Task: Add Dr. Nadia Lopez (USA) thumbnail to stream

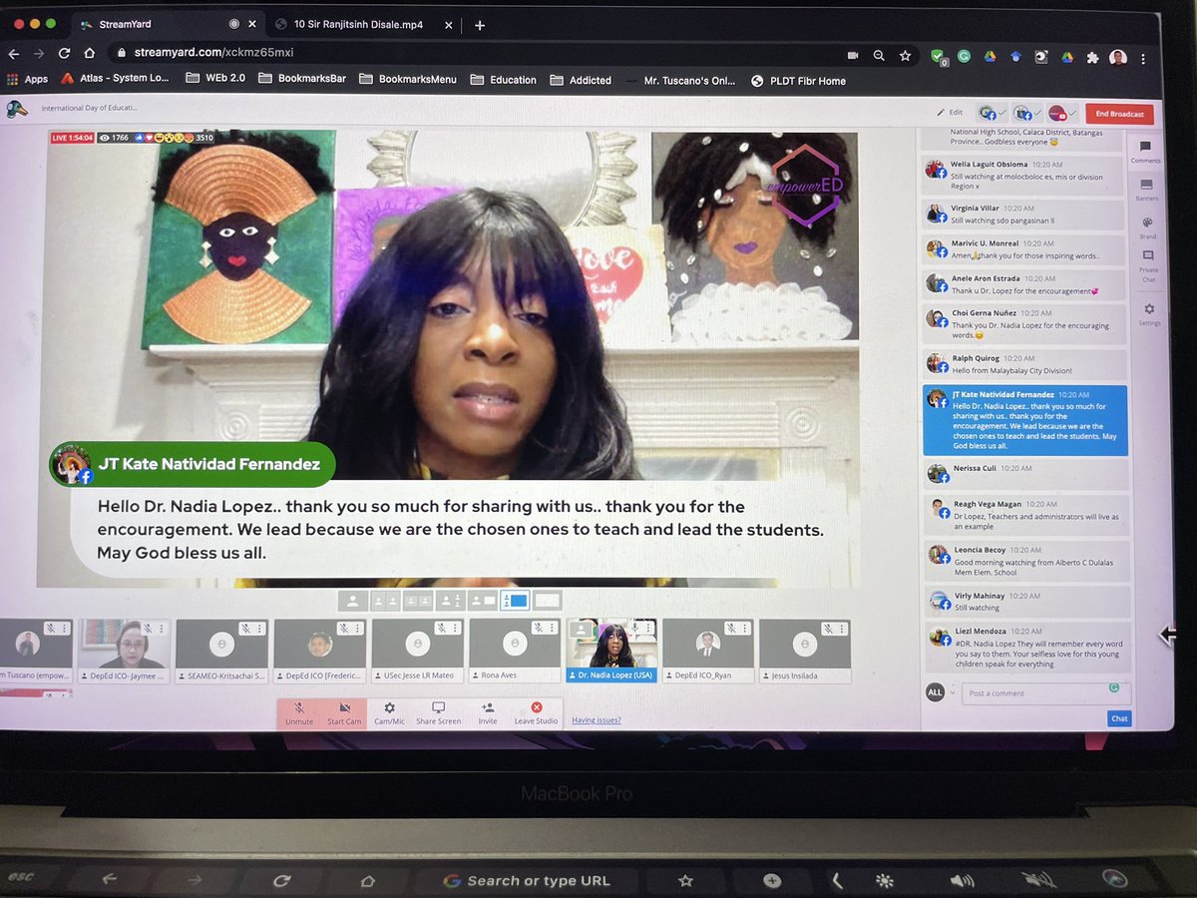Action: point(611,650)
